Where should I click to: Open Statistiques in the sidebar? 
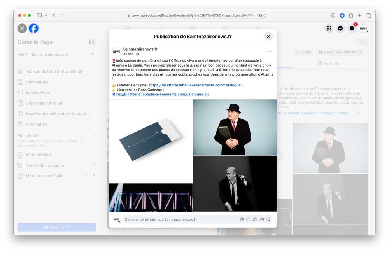point(37,82)
